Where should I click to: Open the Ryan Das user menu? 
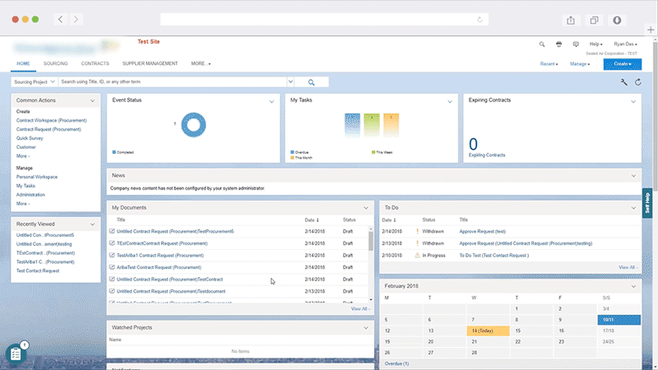pos(625,44)
